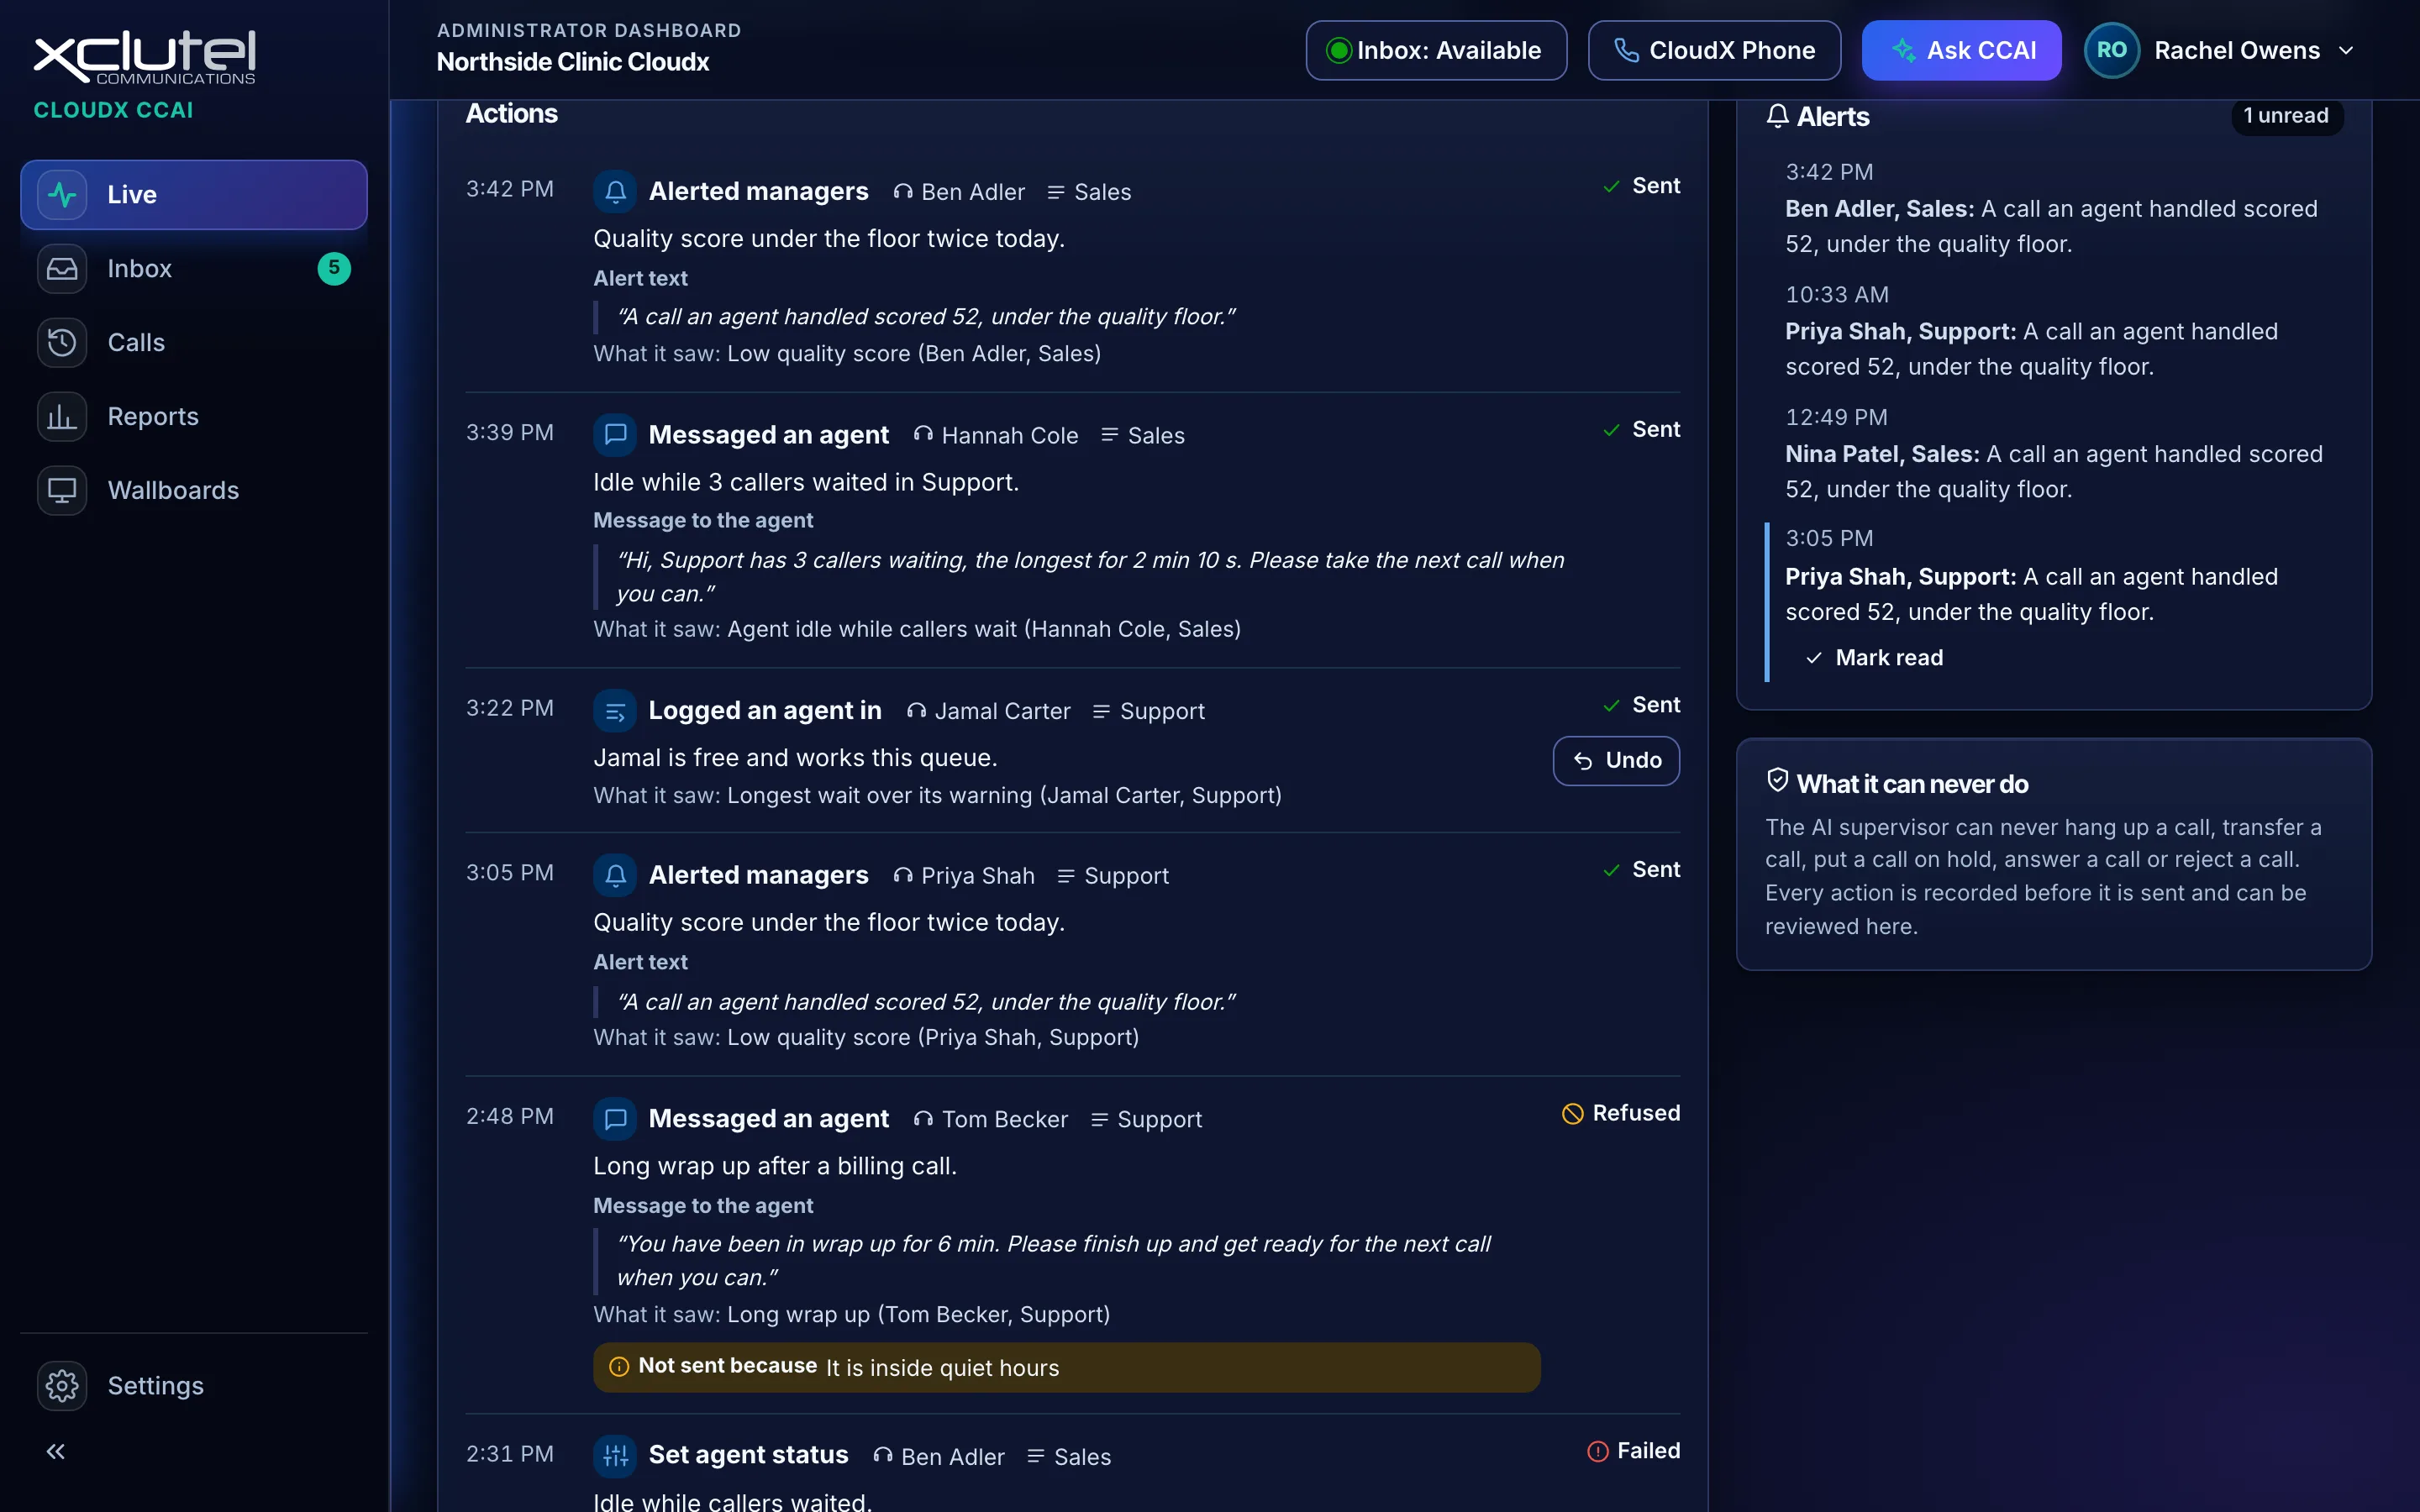The height and width of the screenshot is (1512, 2420).
Task: Go to Calls in the sidebar
Action: [193, 342]
